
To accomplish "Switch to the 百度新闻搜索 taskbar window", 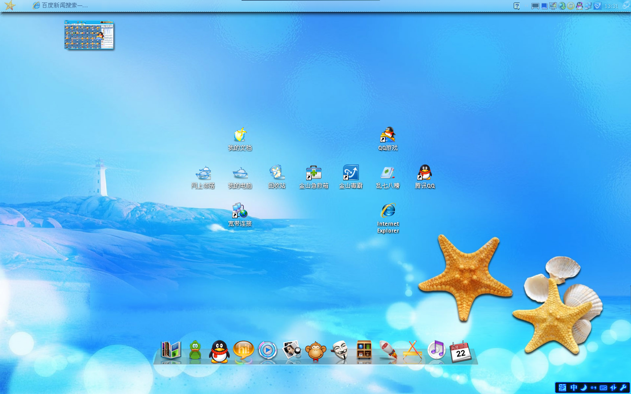I will coord(60,5).
